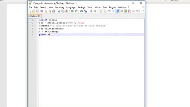The height and width of the screenshot is (107, 190).
Task: Close the hello.py tab with its X
Action: (39, 16)
